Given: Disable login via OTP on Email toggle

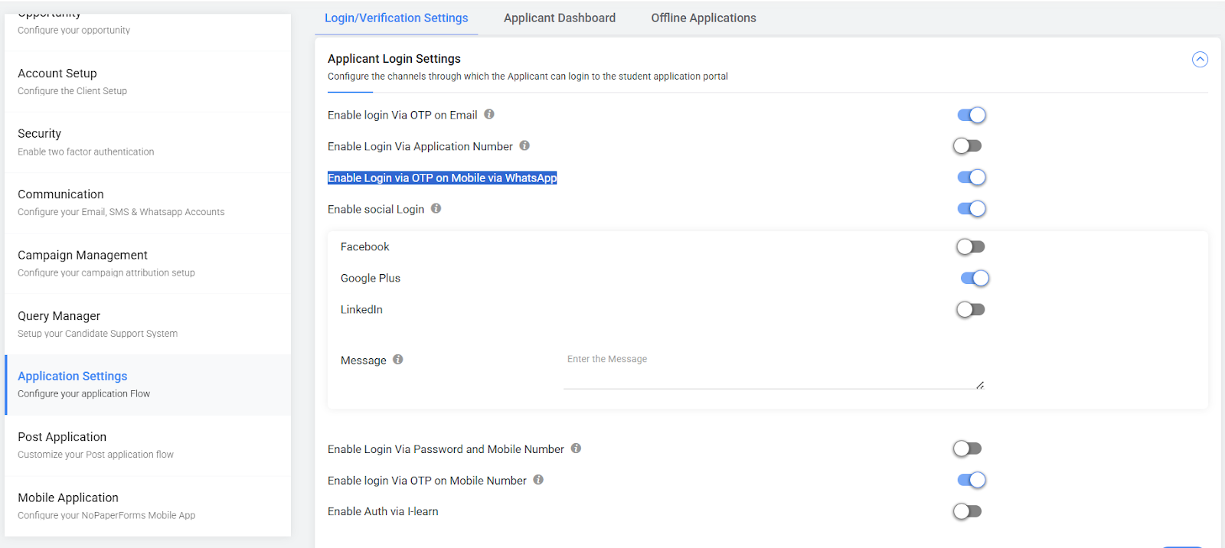Looking at the screenshot, I should (971, 115).
